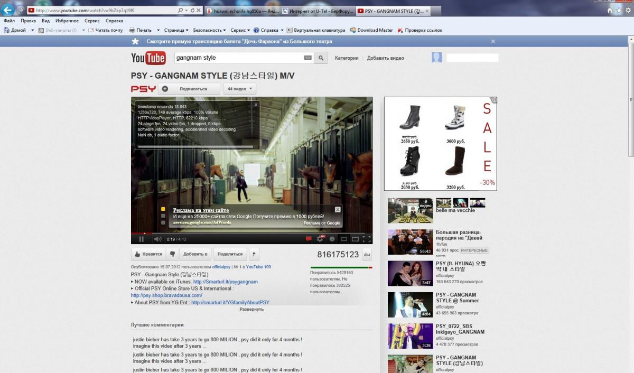
Task: Click the thumbs-down dislike button
Action: pos(172,254)
